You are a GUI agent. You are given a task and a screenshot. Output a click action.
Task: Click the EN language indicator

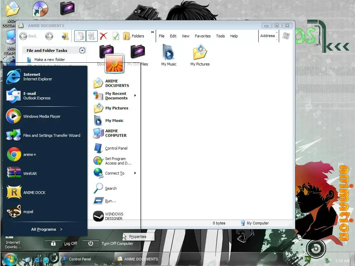(x=307, y=259)
